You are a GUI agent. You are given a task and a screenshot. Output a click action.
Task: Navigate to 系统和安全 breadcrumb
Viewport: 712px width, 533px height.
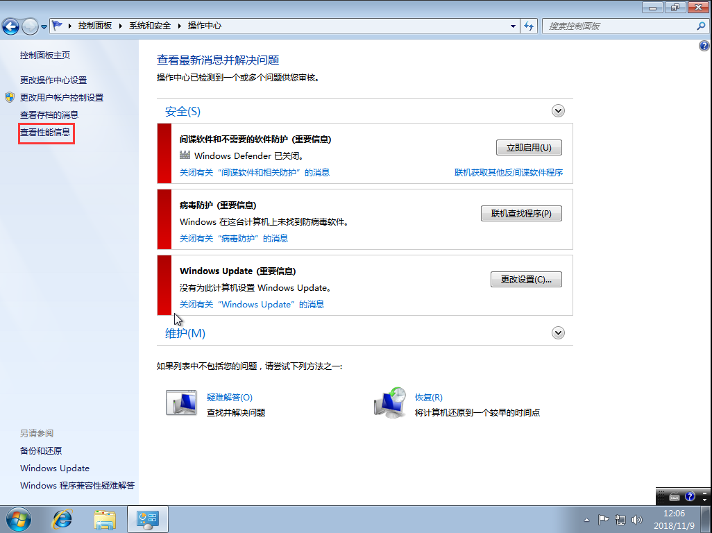click(150, 26)
